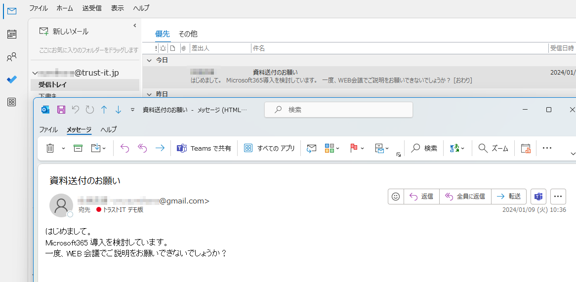Screen dimensions: 576x282
Task: Click the trash Delete icon in message toolbar
Action: pos(50,148)
